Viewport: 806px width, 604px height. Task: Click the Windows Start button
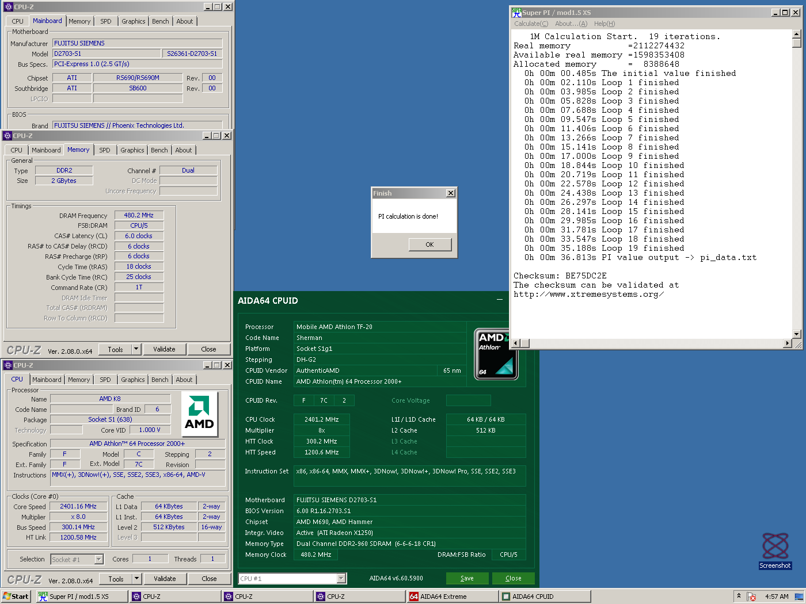16,597
